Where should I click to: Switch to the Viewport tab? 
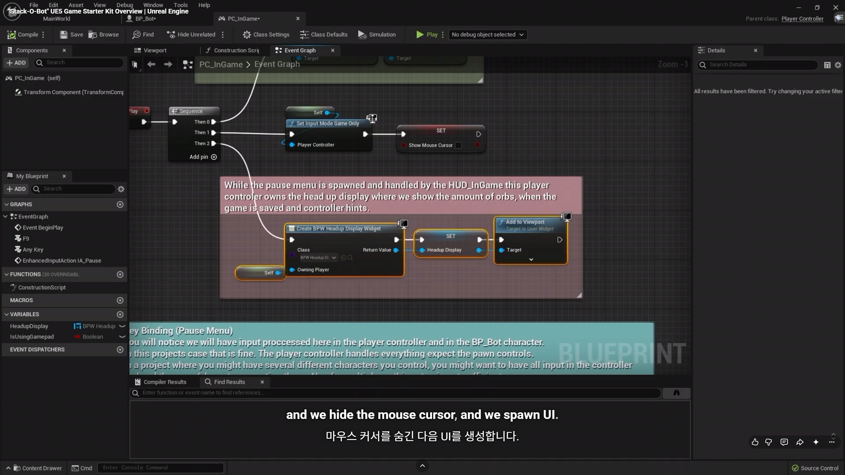coord(150,50)
